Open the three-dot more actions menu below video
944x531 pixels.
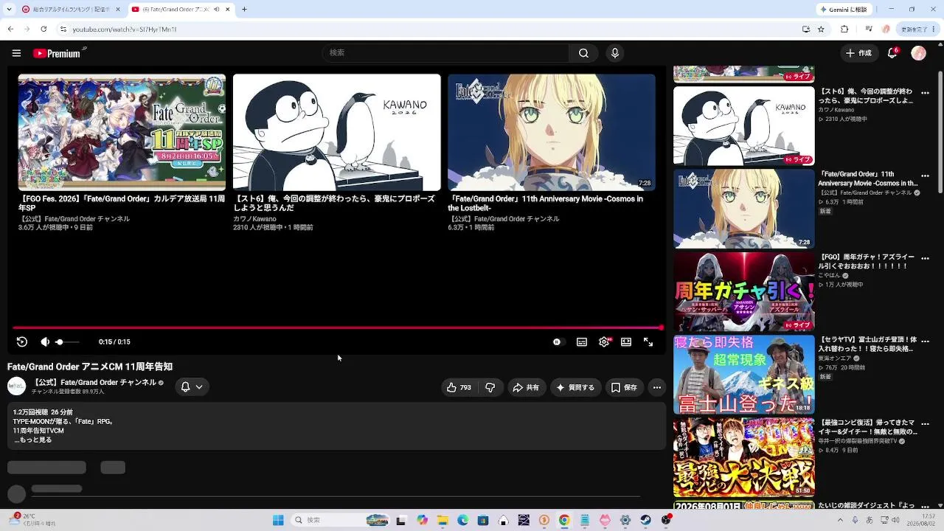tap(656, 387)
